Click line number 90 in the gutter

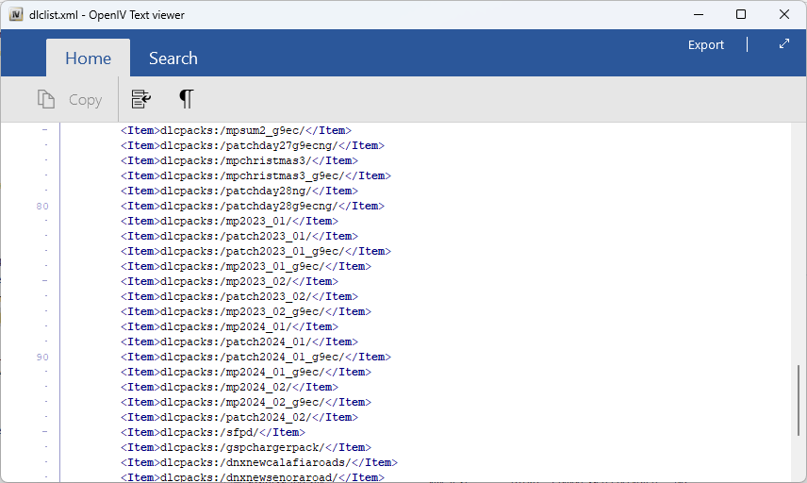coord(42,358)
